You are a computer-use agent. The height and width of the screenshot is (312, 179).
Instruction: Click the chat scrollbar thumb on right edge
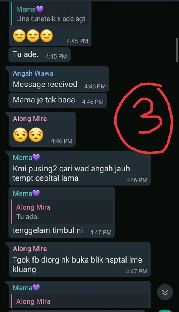pos(177,50)
